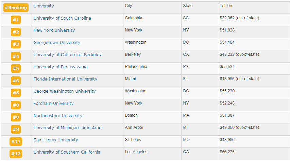Click the #2 ranking badge

click(16, 32)
